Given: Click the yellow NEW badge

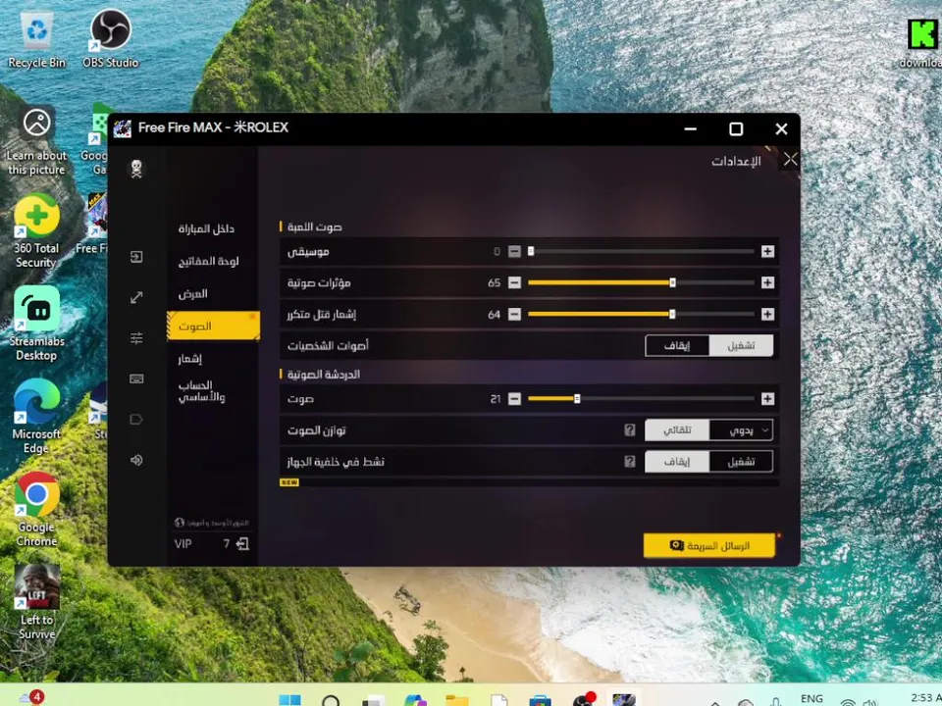Looking at the screenshot, I should 288,482.
